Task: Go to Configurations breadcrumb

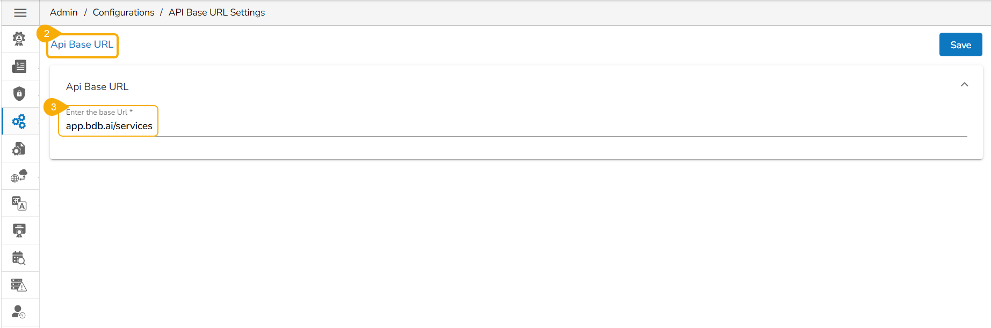Action: pos(123,12)
